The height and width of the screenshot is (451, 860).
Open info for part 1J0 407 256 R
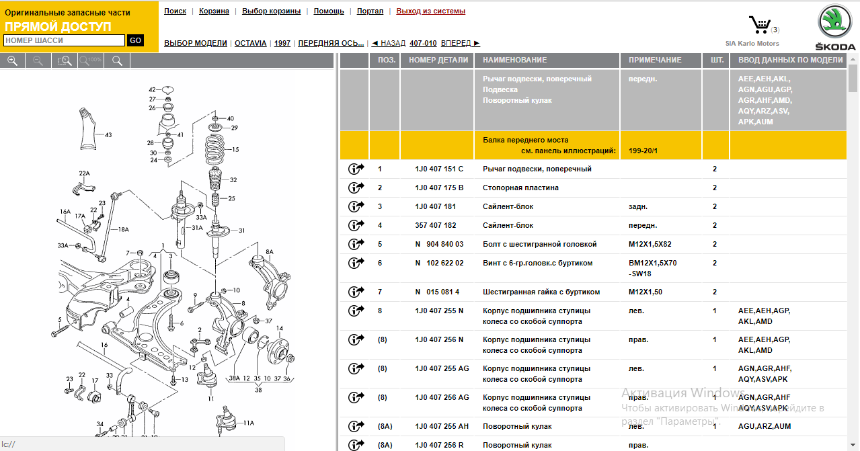pos(356,444)
